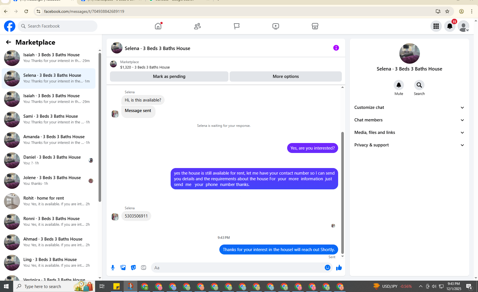Open account dropdown on profile avatar
478x292 pixels.
pyautogui.click(x=463, y=26)
